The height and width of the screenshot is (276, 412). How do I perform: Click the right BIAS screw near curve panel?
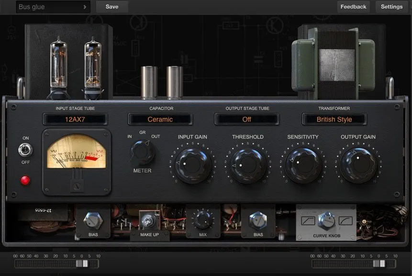point(258,220)
